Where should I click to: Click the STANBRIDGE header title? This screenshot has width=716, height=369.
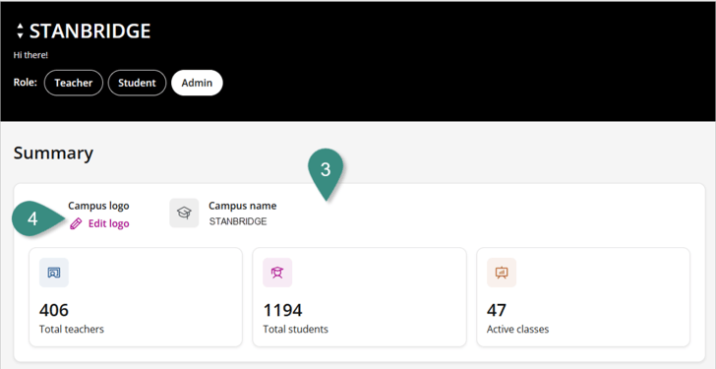[x=89, y=31]
